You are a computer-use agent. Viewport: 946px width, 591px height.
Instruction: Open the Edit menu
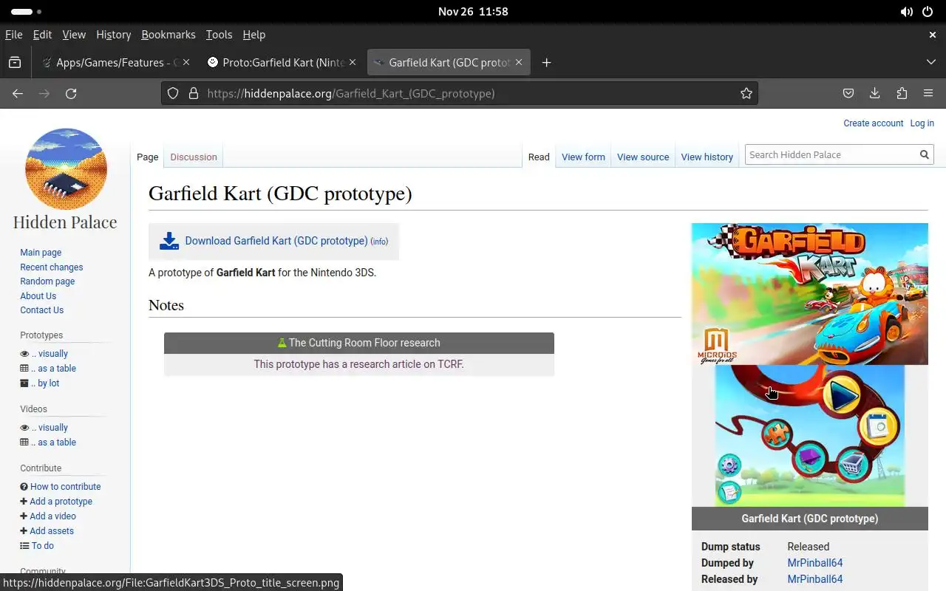pos(42,35)
